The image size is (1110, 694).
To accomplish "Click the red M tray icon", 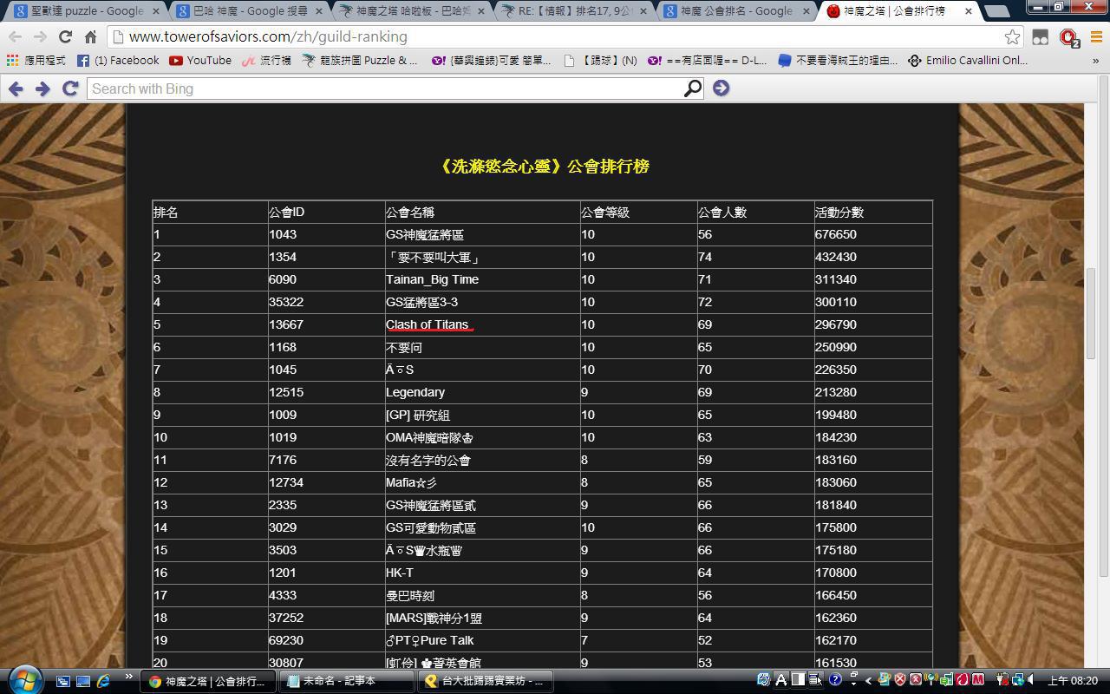I will click(977, 680).
